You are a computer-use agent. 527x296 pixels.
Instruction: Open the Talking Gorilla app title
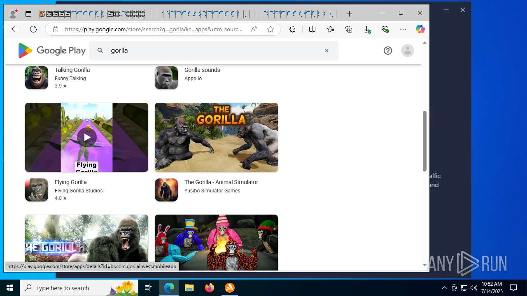click(72, 70)
